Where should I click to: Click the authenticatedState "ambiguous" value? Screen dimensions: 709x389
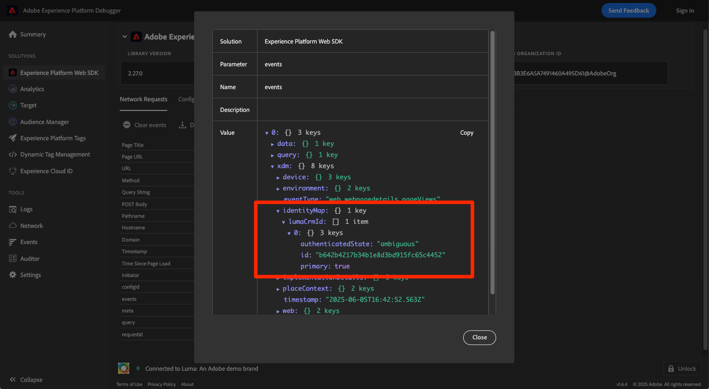(x=398, y=244)
